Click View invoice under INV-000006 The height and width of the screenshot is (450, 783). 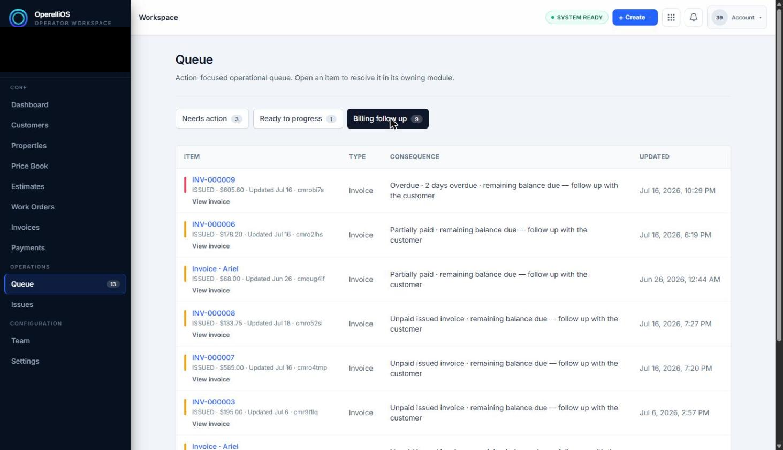[211, 246]
